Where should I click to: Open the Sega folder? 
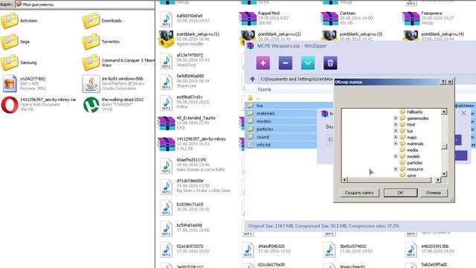click(x=15, y=42)
